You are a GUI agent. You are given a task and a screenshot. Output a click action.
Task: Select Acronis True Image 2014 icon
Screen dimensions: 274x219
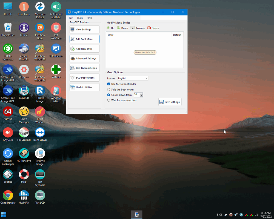(x=8, y=73)
